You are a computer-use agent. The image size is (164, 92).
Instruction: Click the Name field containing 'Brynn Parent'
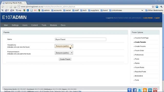pos(80,39)
